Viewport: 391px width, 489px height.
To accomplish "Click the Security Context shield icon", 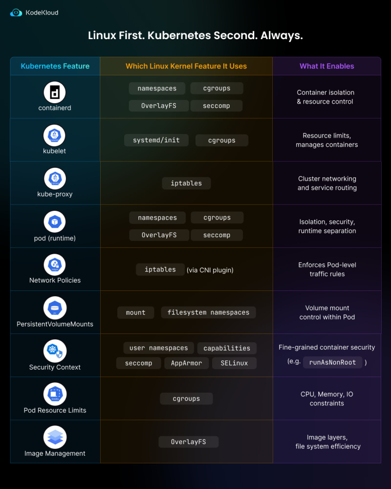I will pos(55,351).
